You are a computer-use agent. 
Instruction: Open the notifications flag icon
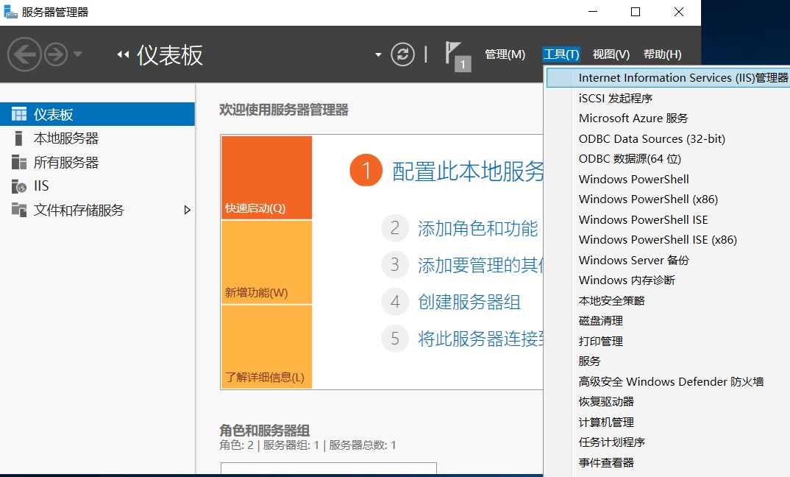click(458, 56)
